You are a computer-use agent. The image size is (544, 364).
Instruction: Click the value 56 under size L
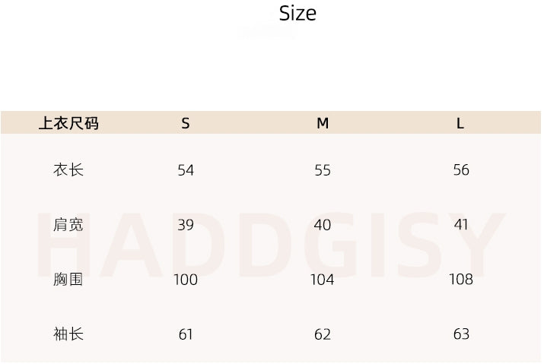click(x=461, y=170)
